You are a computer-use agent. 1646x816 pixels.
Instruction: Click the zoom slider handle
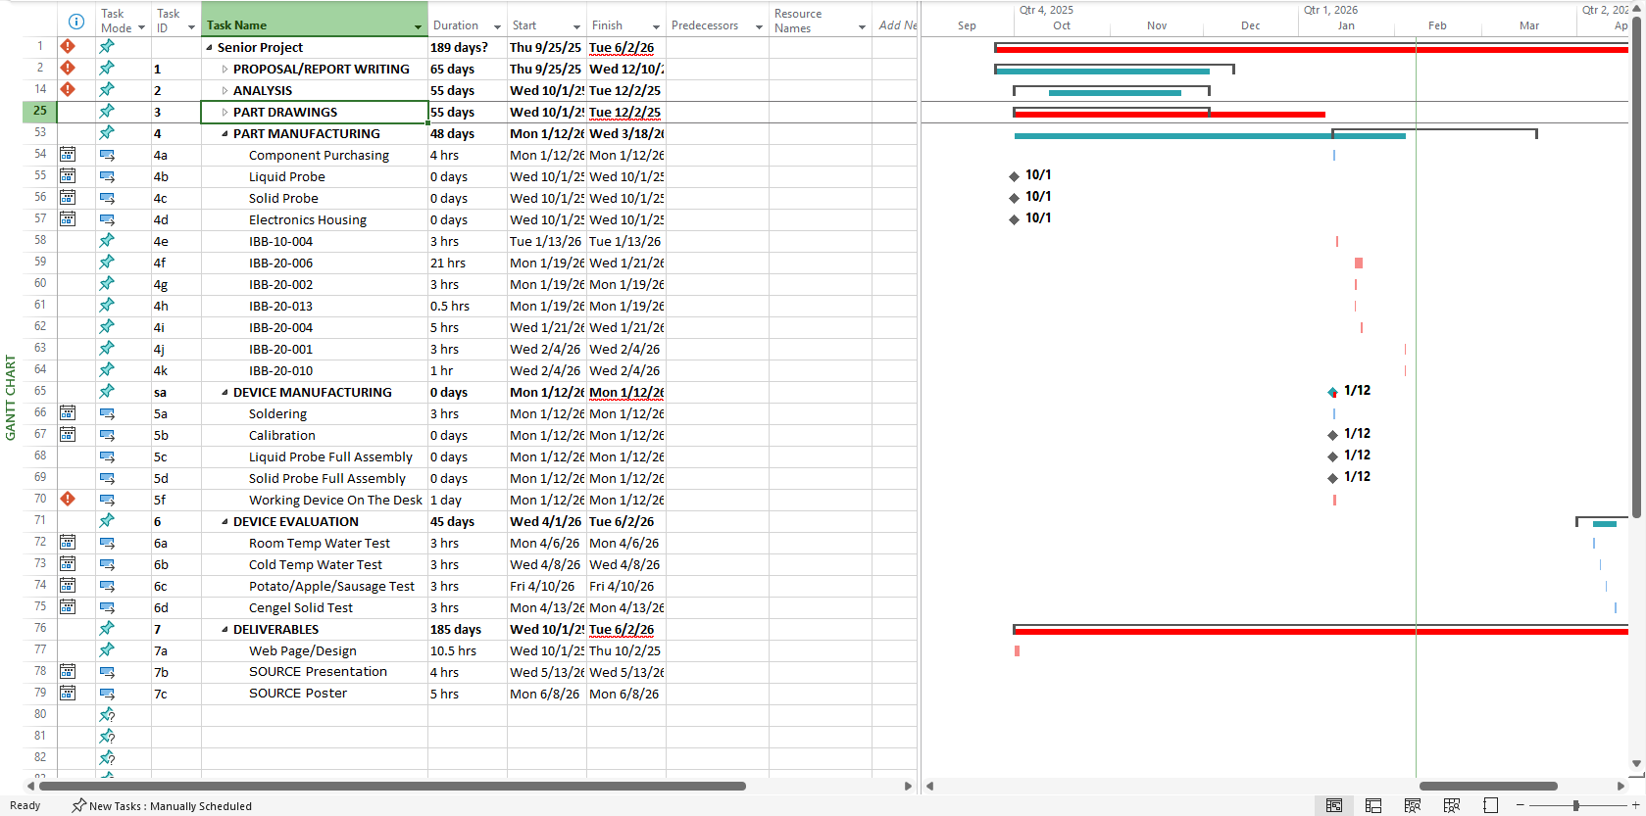point(1575,805)
